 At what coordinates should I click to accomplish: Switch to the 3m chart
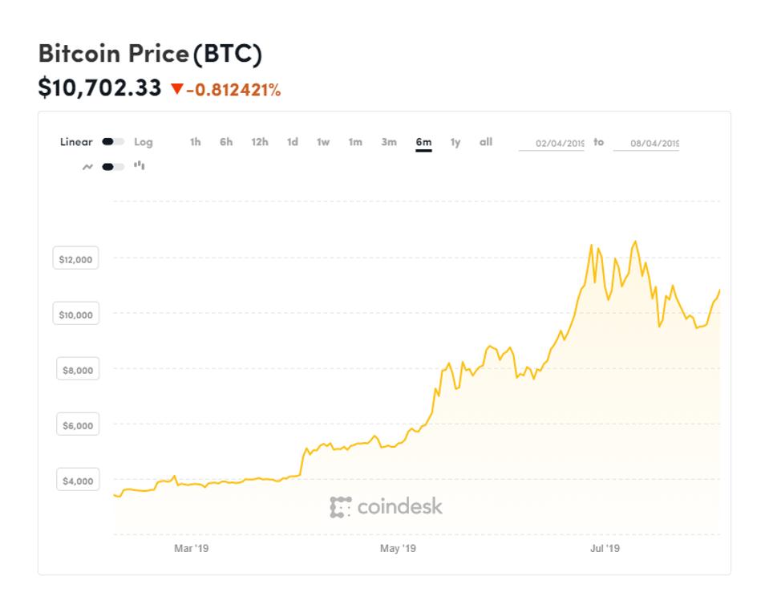pyautogui.click(x=388, y=141)
